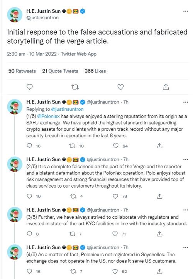
Task: Expand three-dot menu on (1/5) reply
Action: coord(186,102)
